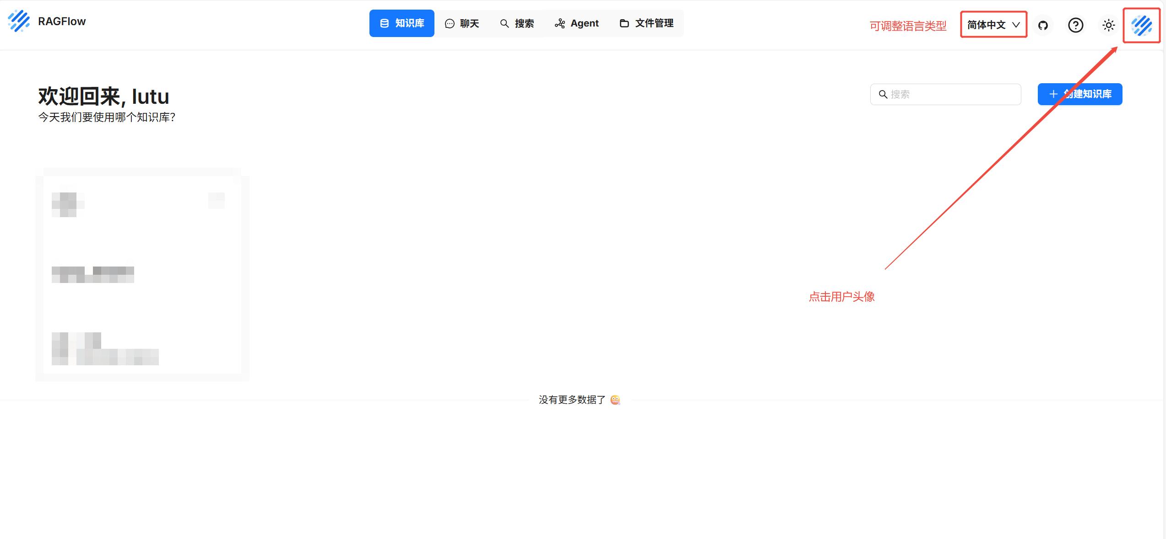Viewport: 1166px width, 539px height.
Task: Click the magnifier icon in search box
Action: tap(883, 94)
